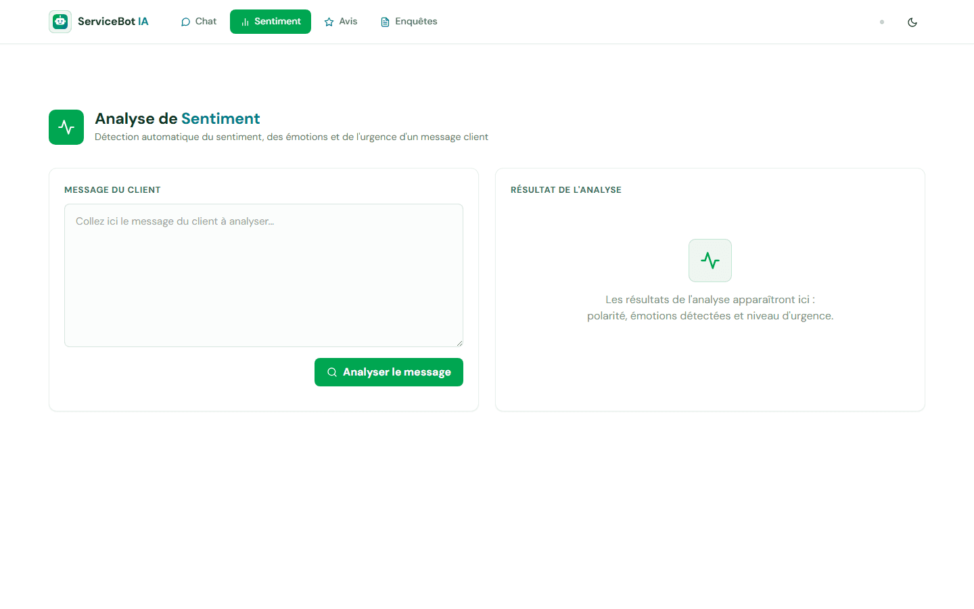Click the 'MESSAGE DU CLIENT' label
This screenshot has width=974, height=609.
pos(112,190)
